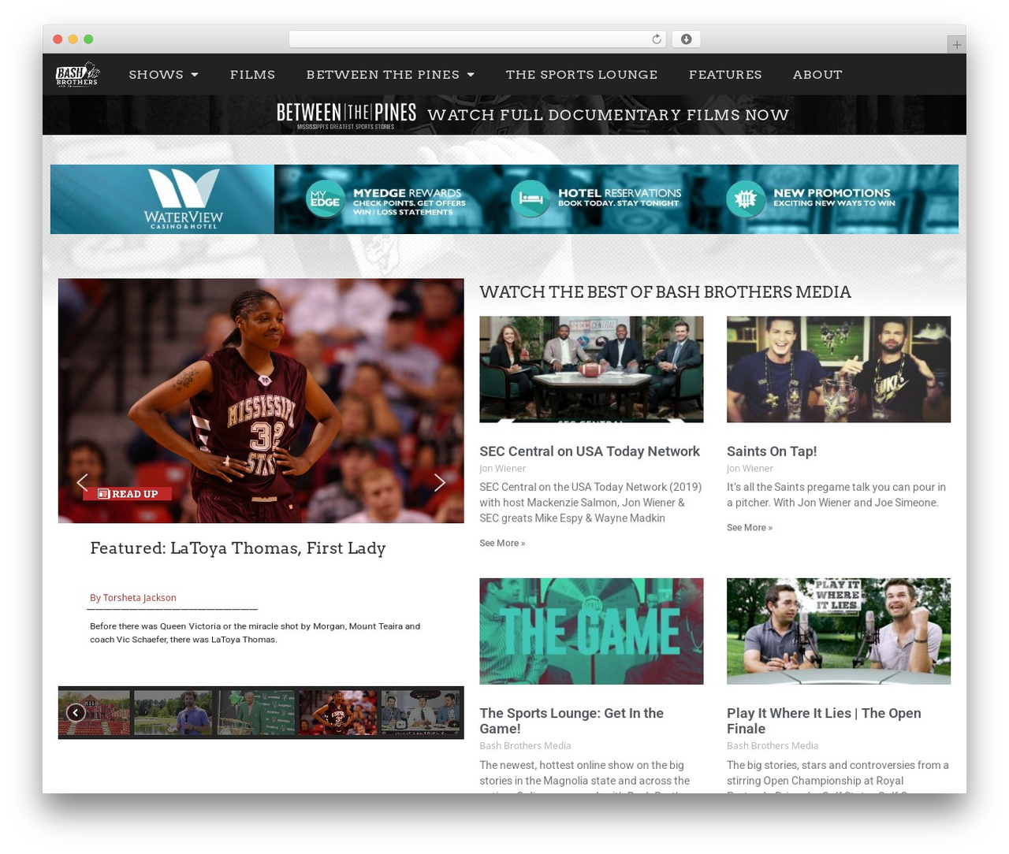Click the New Promotions icon

tap(746, 199)
